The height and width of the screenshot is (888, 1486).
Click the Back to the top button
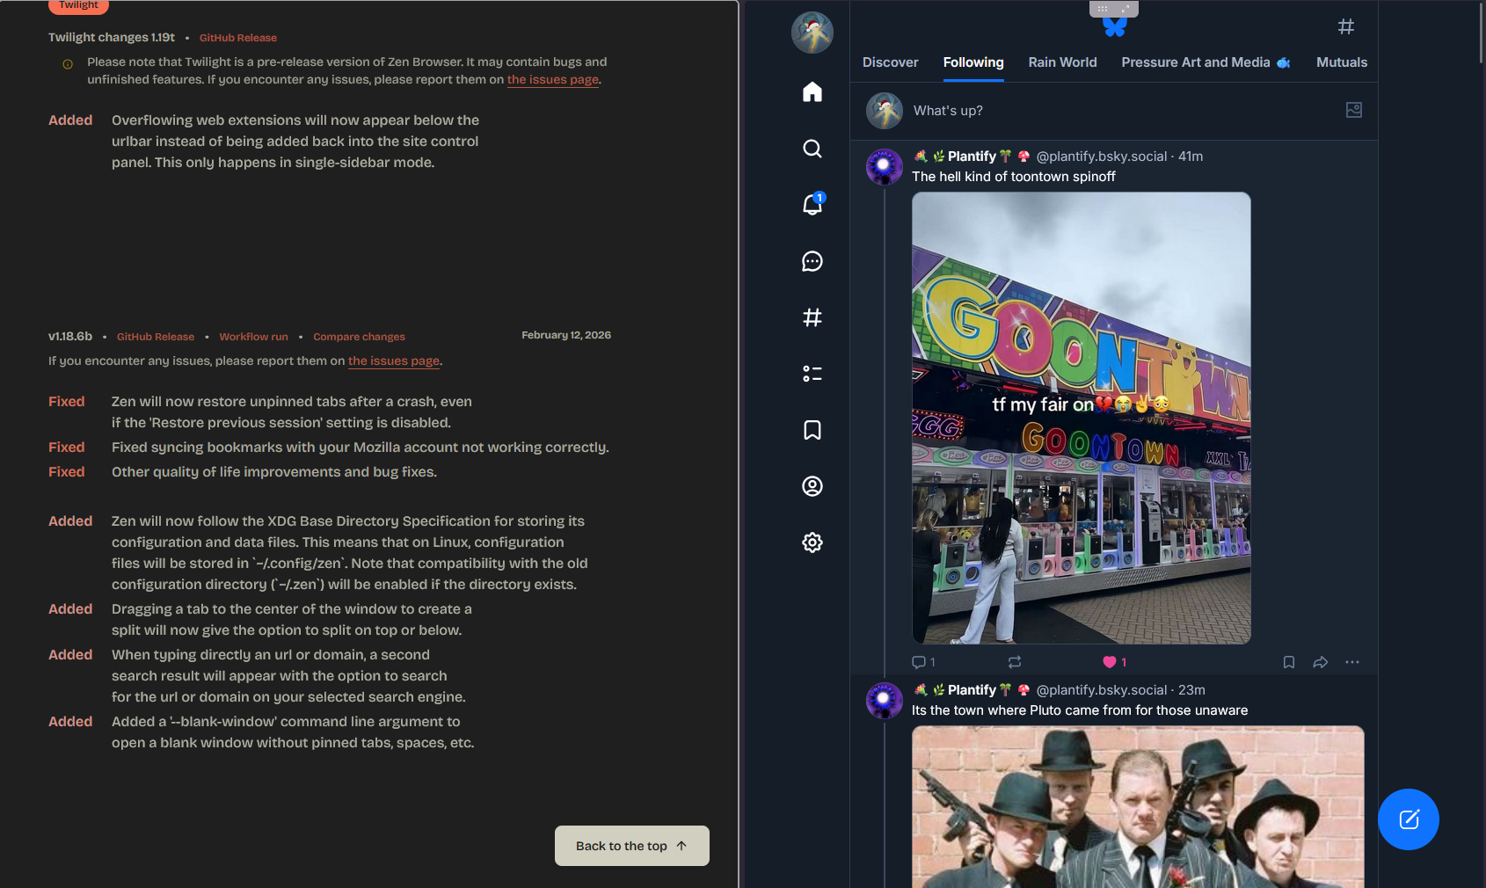pos(631,846)
